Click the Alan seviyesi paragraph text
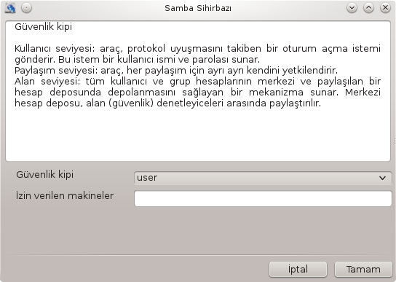 coord(197,92)
